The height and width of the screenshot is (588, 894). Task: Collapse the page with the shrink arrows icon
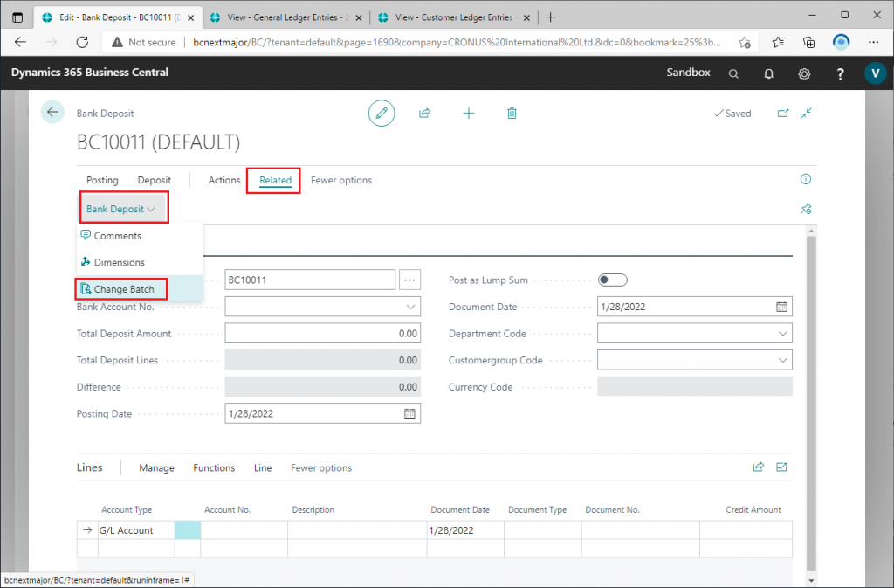806,113
